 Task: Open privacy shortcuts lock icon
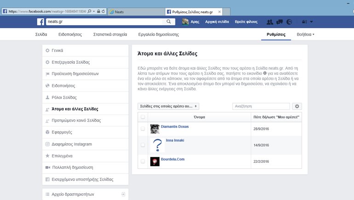coord(304,22)
